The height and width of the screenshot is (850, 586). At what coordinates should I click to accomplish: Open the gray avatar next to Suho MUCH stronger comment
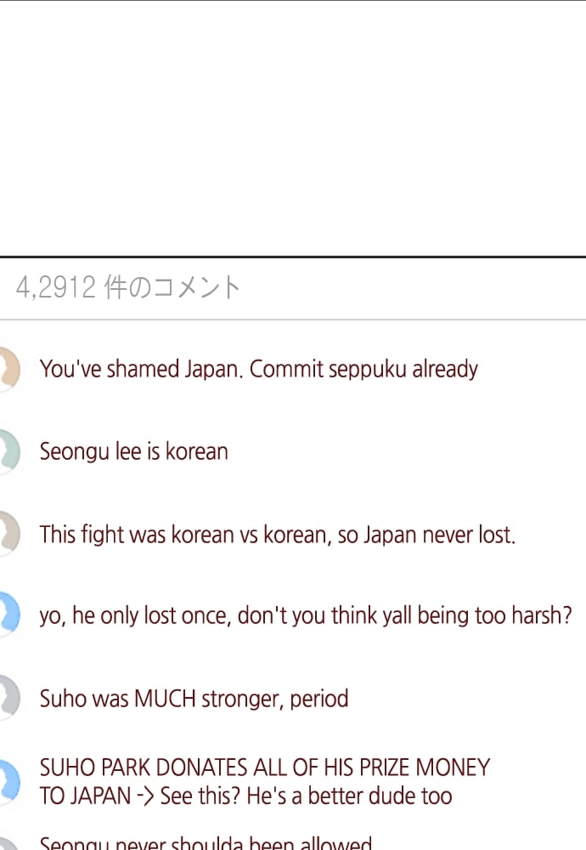pos(9,697)
